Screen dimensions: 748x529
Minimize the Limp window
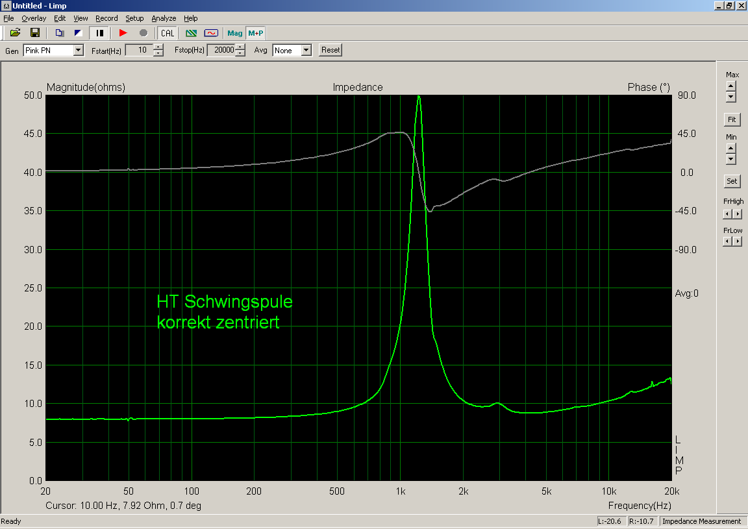coord(719,6)
